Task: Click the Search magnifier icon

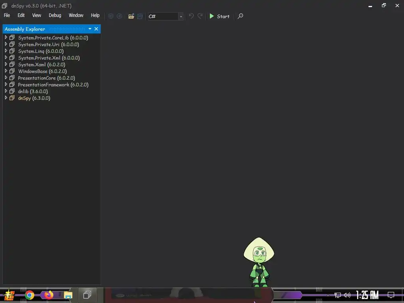Action: point(240,16)
